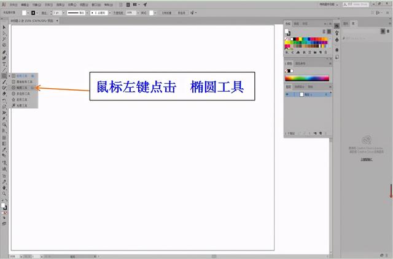Open the stroke weight dropdown
The width and height of the screenshot is (393, 259).
[64, 13]
